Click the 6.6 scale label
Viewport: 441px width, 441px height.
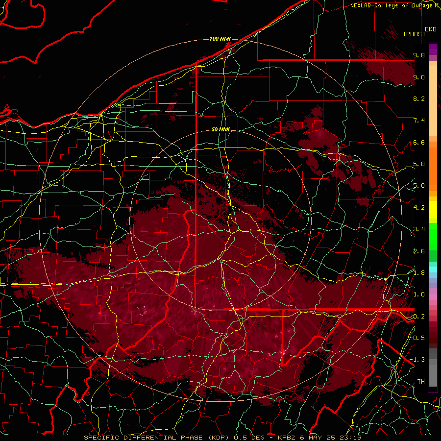(419, 142)
